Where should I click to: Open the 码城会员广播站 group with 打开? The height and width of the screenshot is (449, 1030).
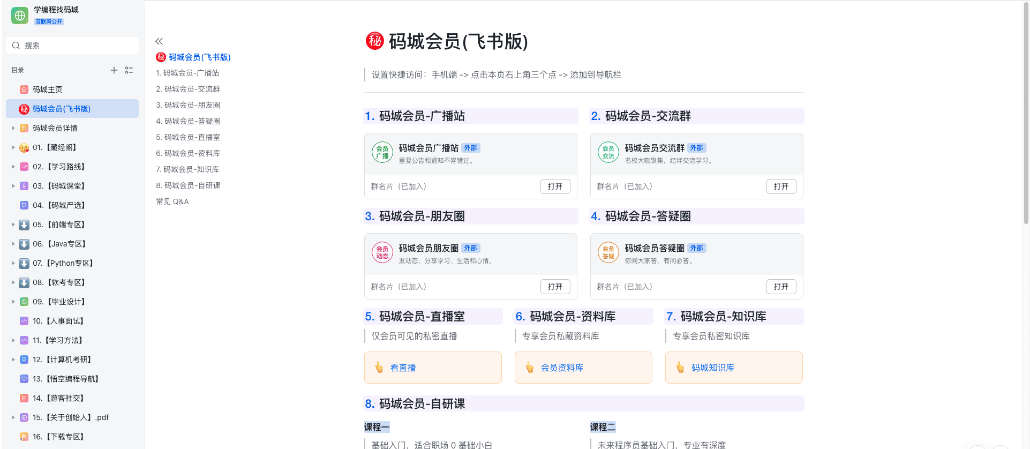pos(555,186)
